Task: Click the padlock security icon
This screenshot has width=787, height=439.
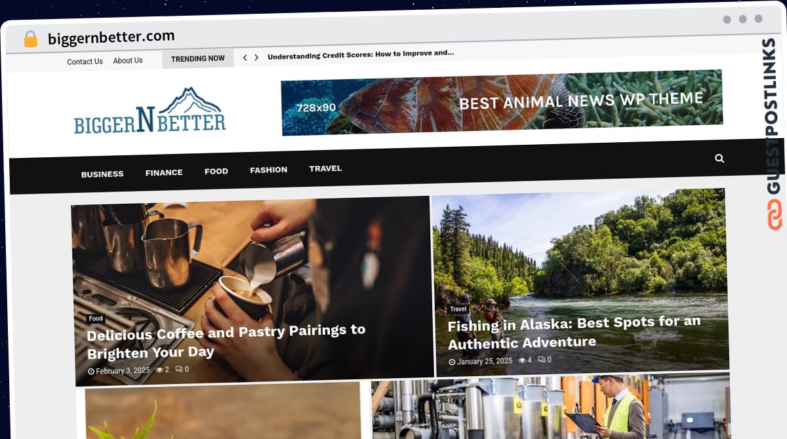Action: pos(31,39)
